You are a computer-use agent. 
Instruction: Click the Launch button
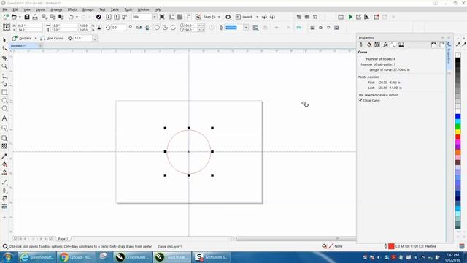click(x=244, y=17)
